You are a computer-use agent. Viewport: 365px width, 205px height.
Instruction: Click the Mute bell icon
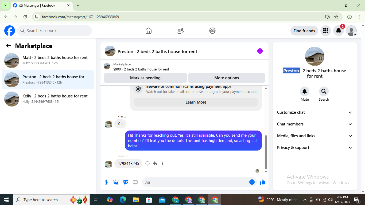(x=305, y=92)
